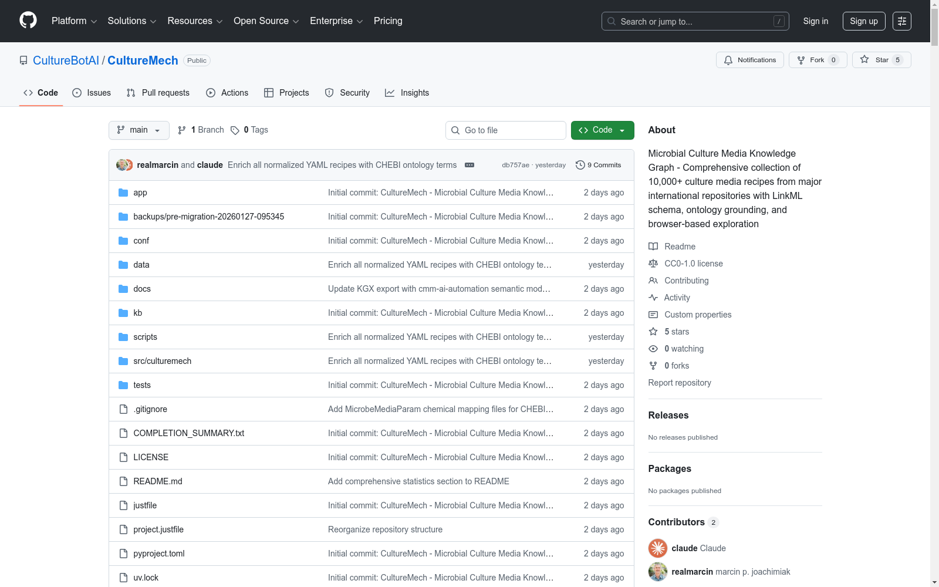Open the Contributing guidelines link

tap(678, 281)
